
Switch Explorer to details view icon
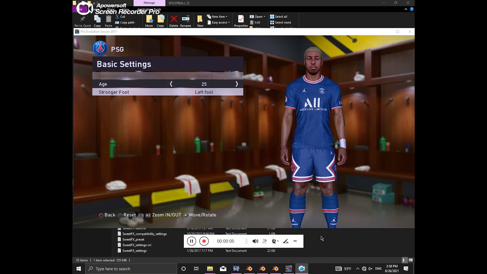(x=404, y=260)
